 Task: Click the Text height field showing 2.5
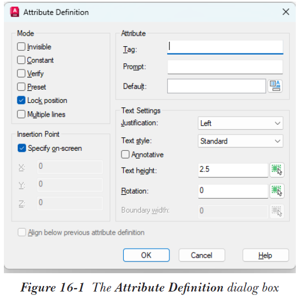click(x=233, y=170)
